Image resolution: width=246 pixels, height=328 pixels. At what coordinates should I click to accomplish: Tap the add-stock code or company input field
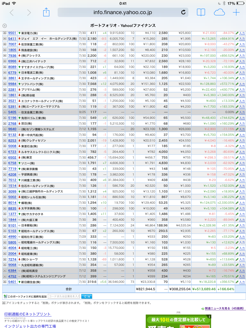pos(64,296)
